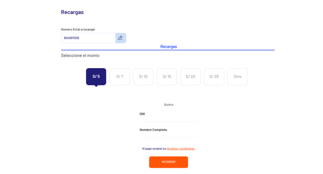Click the Al pagar aceptas los text
The height and width of the screenshot is (174, 323).
pos(154,149)
